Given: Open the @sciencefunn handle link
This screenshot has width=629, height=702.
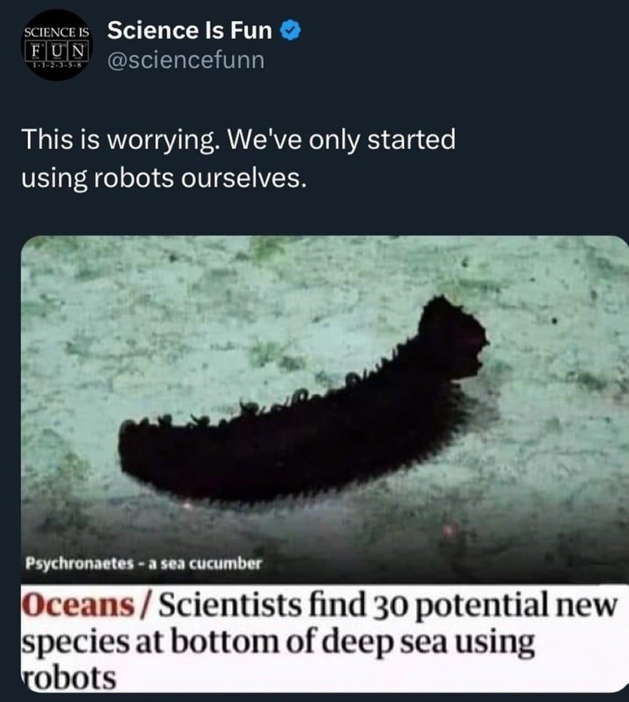Looking at the screenshot, I should [x=186, y=60].
